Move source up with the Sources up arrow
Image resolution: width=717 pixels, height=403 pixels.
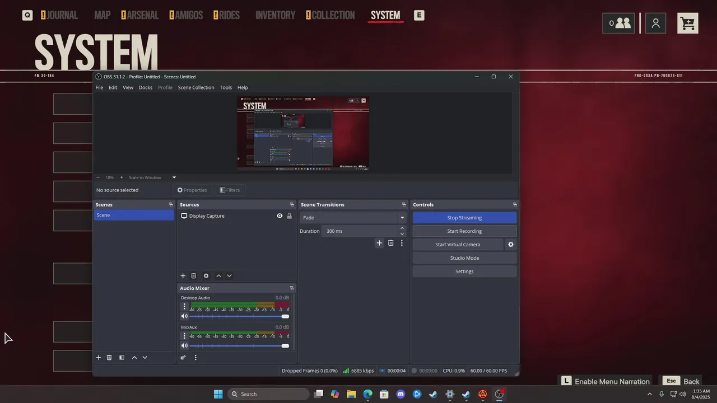coord(219,276)
